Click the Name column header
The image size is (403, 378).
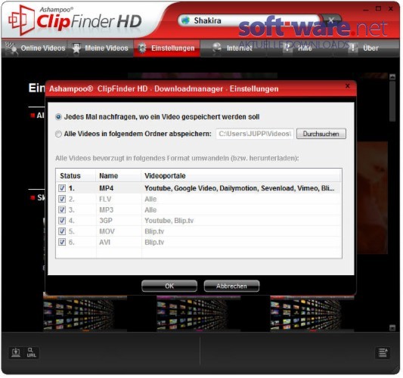(119, 175)
